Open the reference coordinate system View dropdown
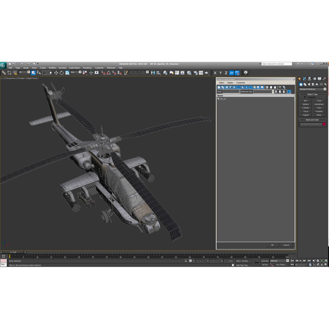Screen dimensions: 329x329 76,72
